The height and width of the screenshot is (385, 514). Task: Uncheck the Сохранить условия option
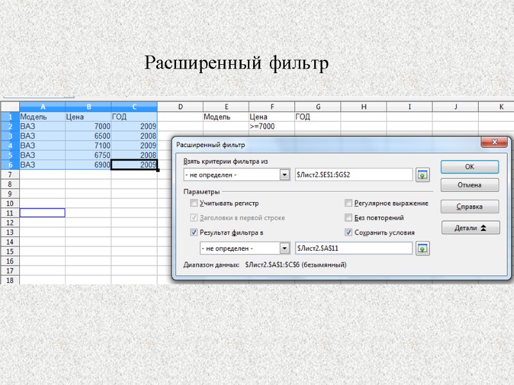pos(349,232)
